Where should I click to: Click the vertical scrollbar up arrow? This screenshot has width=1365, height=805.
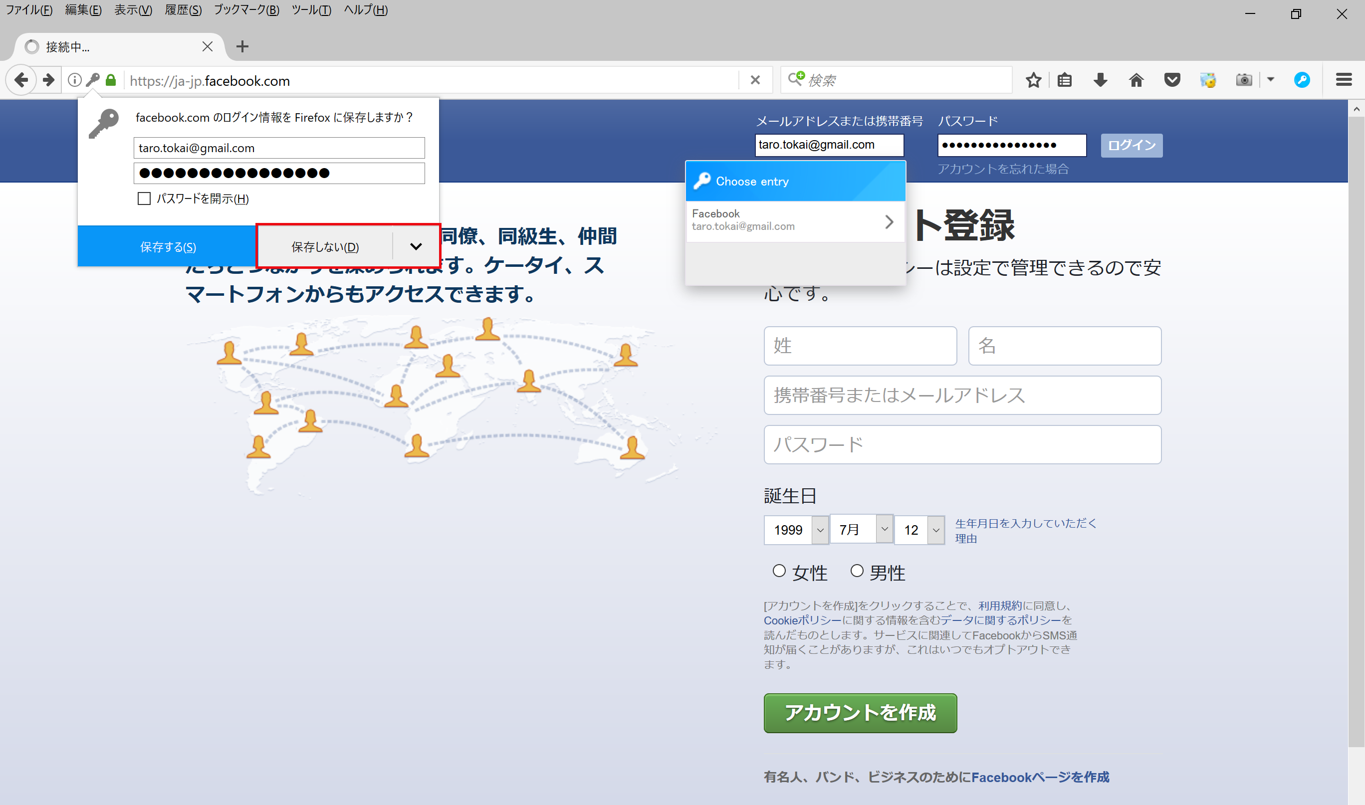(1356, 109)
